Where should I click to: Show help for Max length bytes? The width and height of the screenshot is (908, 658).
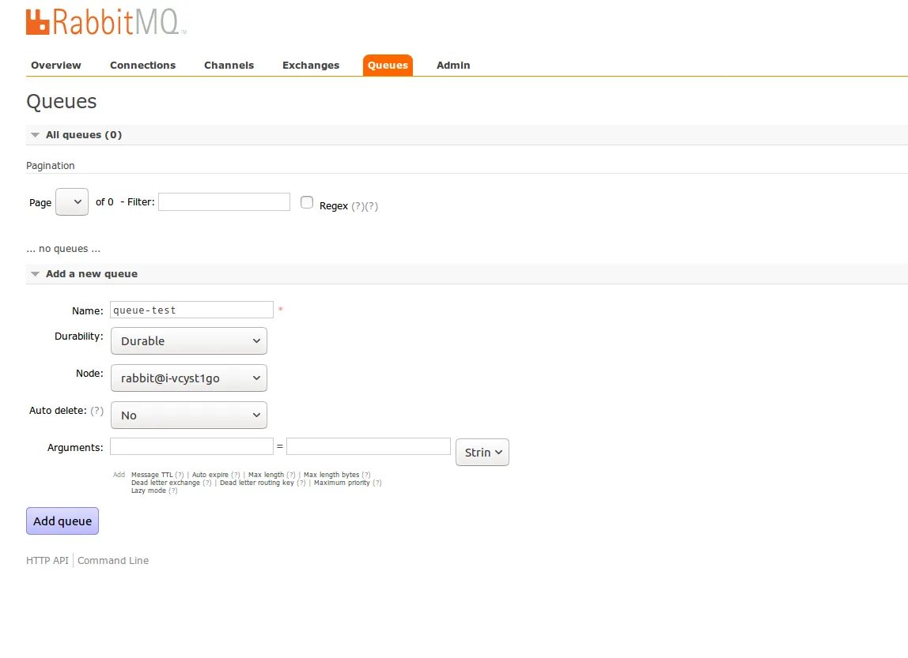366,475
